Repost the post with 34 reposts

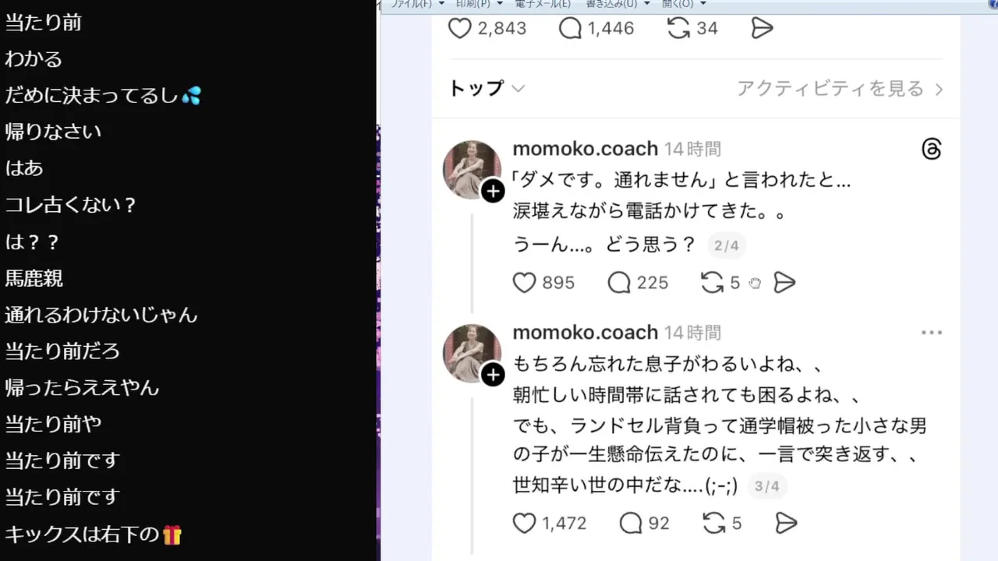point(678,29)
